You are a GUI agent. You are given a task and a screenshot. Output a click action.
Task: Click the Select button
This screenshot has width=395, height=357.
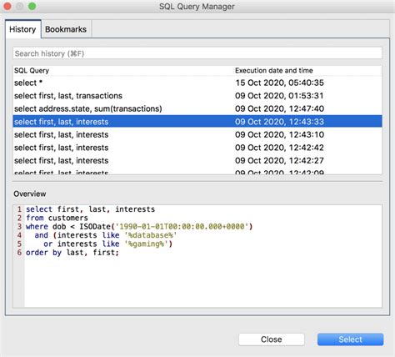pos(350,339)
